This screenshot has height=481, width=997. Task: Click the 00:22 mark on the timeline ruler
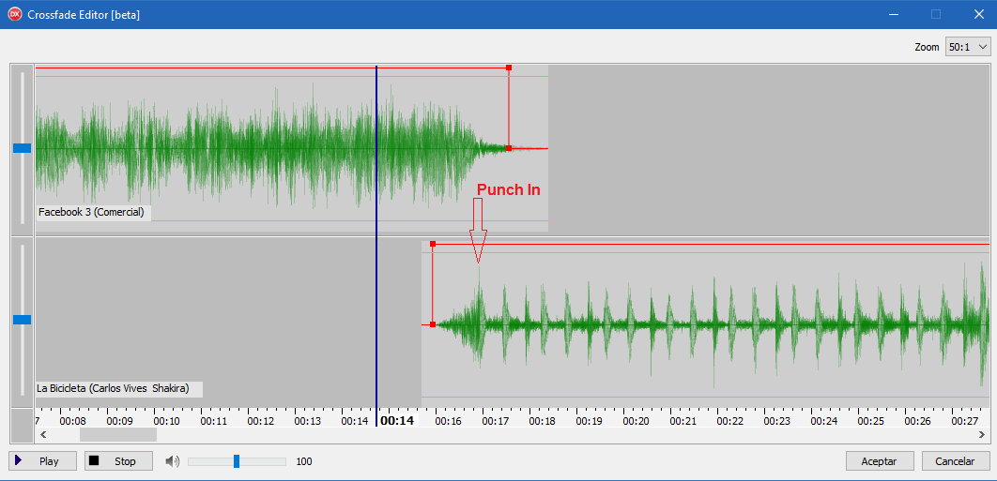pyautogui.click(x=730, y=421)
